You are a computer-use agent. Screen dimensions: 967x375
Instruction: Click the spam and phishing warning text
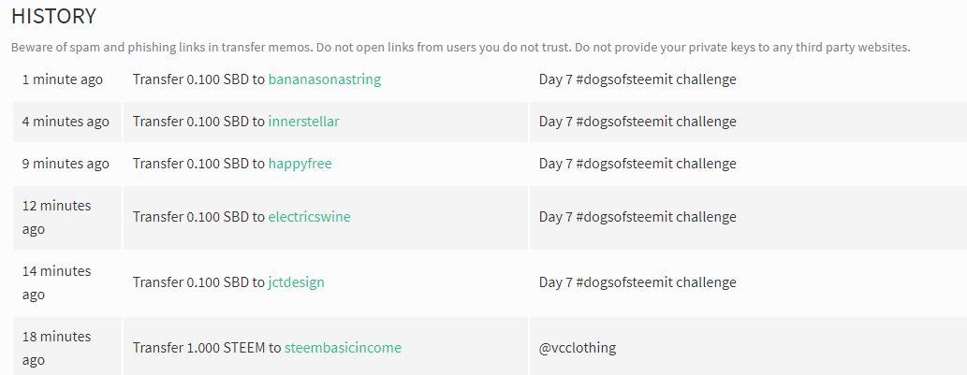(461, 48)
